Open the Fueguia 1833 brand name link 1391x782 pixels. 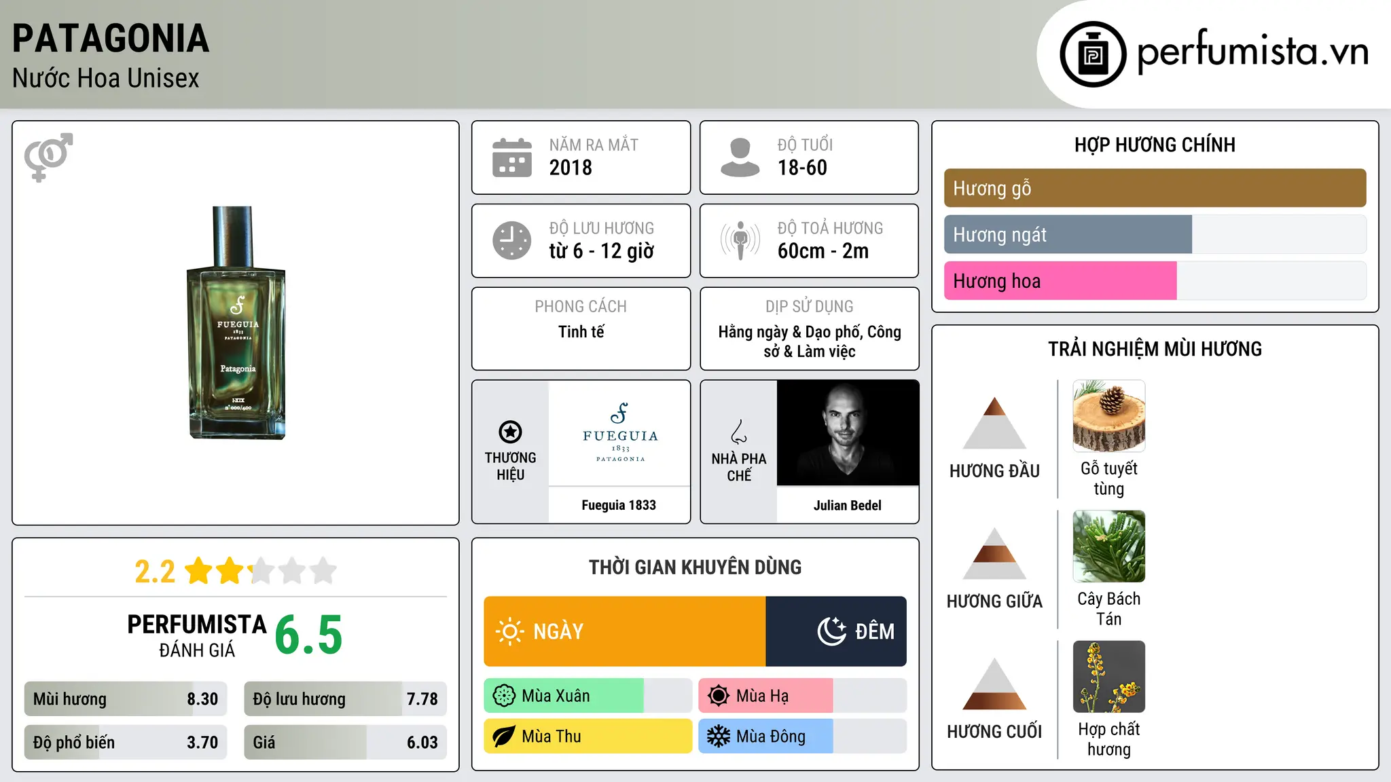coord(619,505)
